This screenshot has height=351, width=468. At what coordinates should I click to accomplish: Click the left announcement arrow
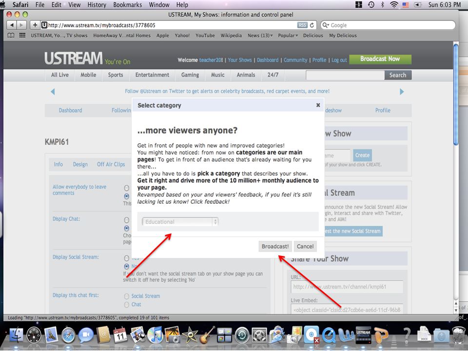(x=53, y=92)
